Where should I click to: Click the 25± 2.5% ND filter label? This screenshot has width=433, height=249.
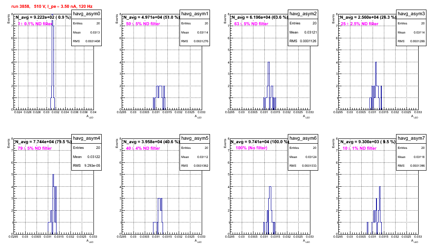click(x=360, y=24)
